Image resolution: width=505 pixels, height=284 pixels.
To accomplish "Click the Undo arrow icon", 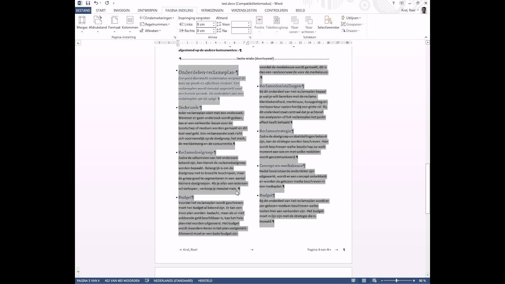I will (96, 3).
